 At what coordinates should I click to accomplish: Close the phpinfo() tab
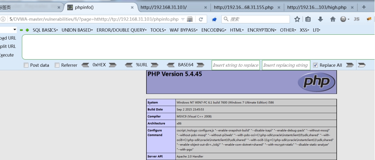click(132, 8)
